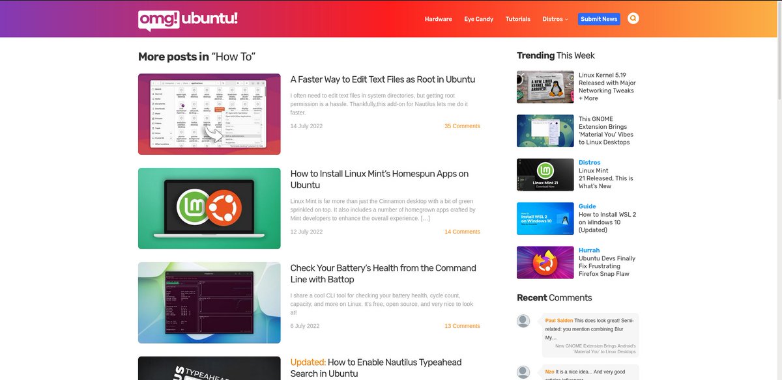Open the search magnifier icon in header
This screenshot has width=782, height=380.
point(633,19)
